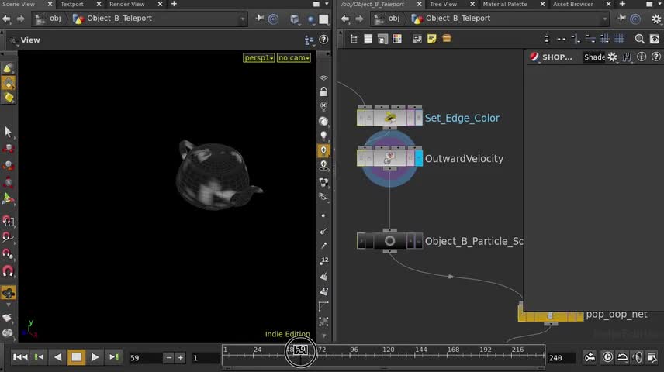
Task: Select the pop_dop_net node
Action: coord(551,315)
